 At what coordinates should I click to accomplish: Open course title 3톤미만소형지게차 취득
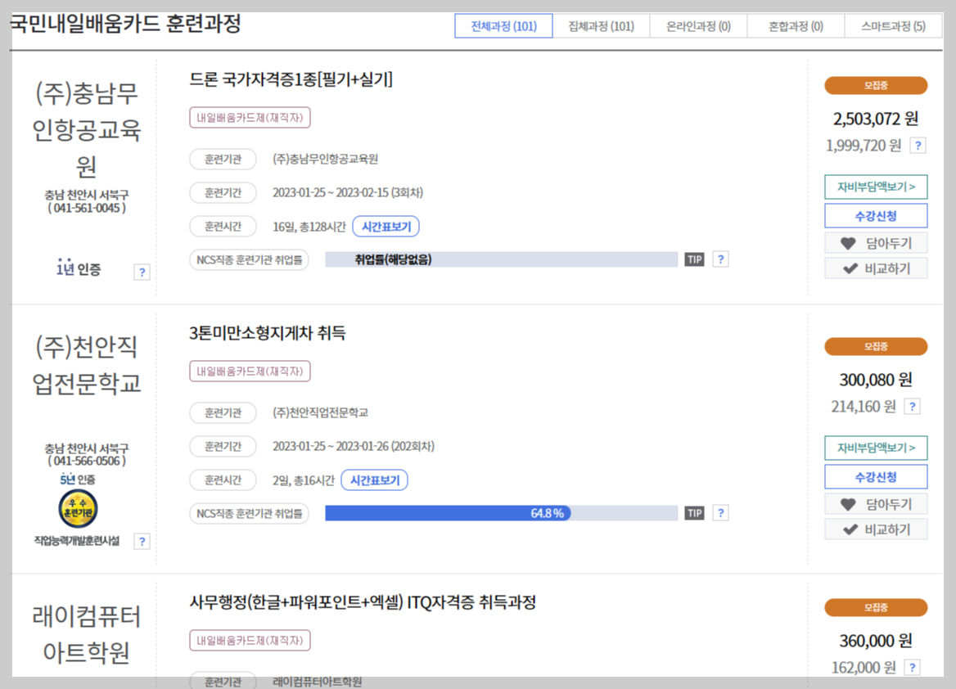click(267, 333)
